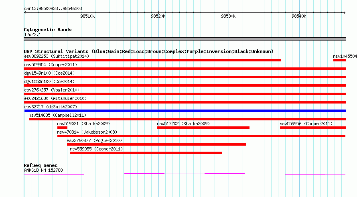
Task: Select the nsv559954 (Cooper2011) loss bar
Action: [185, 69]
